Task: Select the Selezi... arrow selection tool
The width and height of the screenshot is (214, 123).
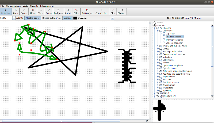Action: click(6, 11)
